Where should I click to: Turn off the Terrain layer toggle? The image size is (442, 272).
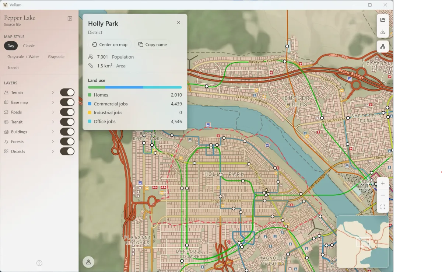[x=67, y=93]
